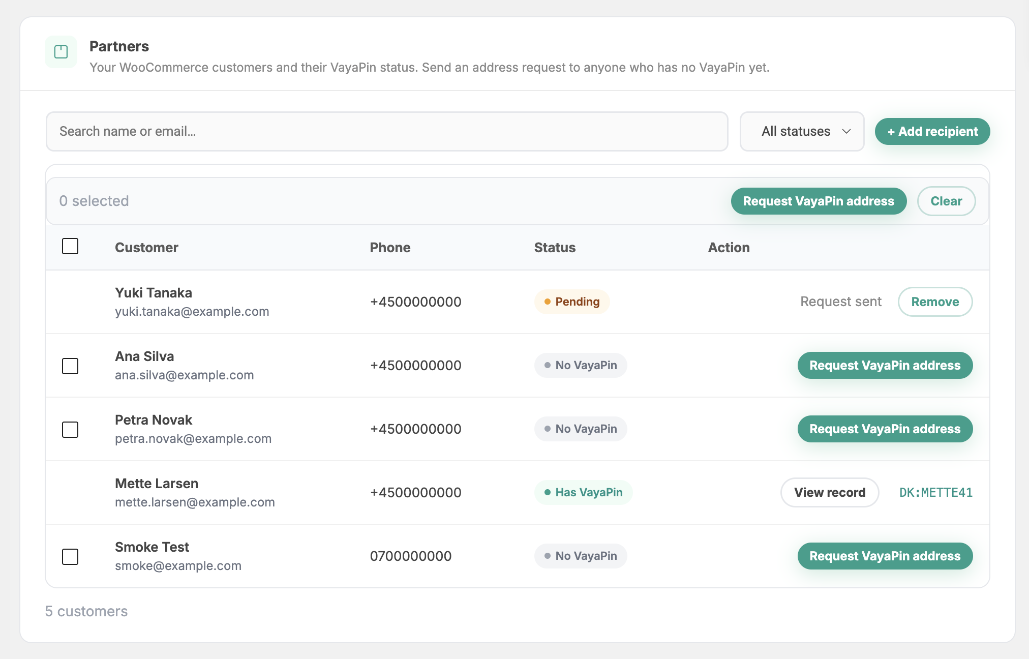Image resolution: width=1029 pixels, height=659 pixels.
Task: Click the 5 customers footer count
Action: pos(86,611)
